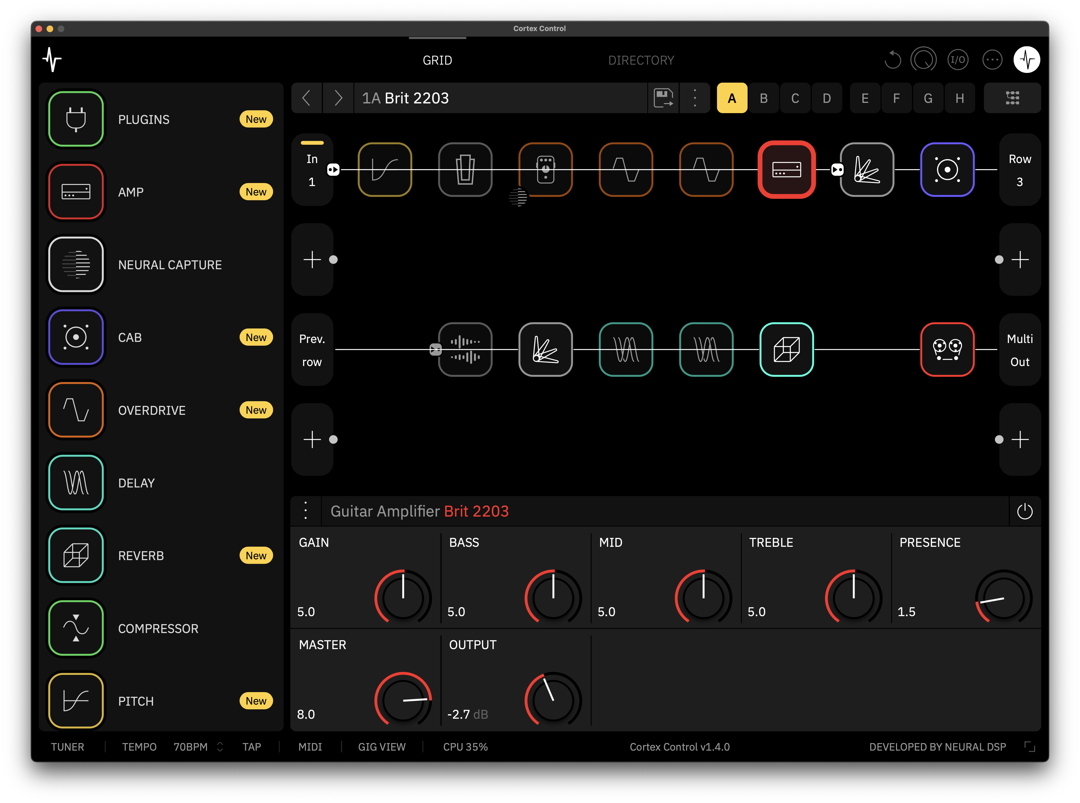Click the tempo BPM stepper arrows
This screenshot has width=1080, height=803.
click(220, 747)
